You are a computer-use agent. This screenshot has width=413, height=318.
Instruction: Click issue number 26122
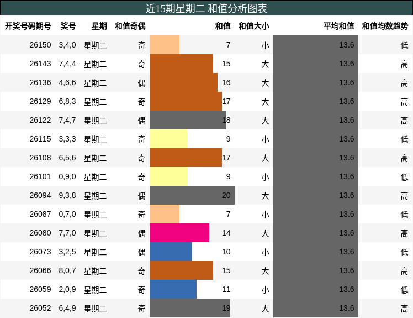point(40,121)
